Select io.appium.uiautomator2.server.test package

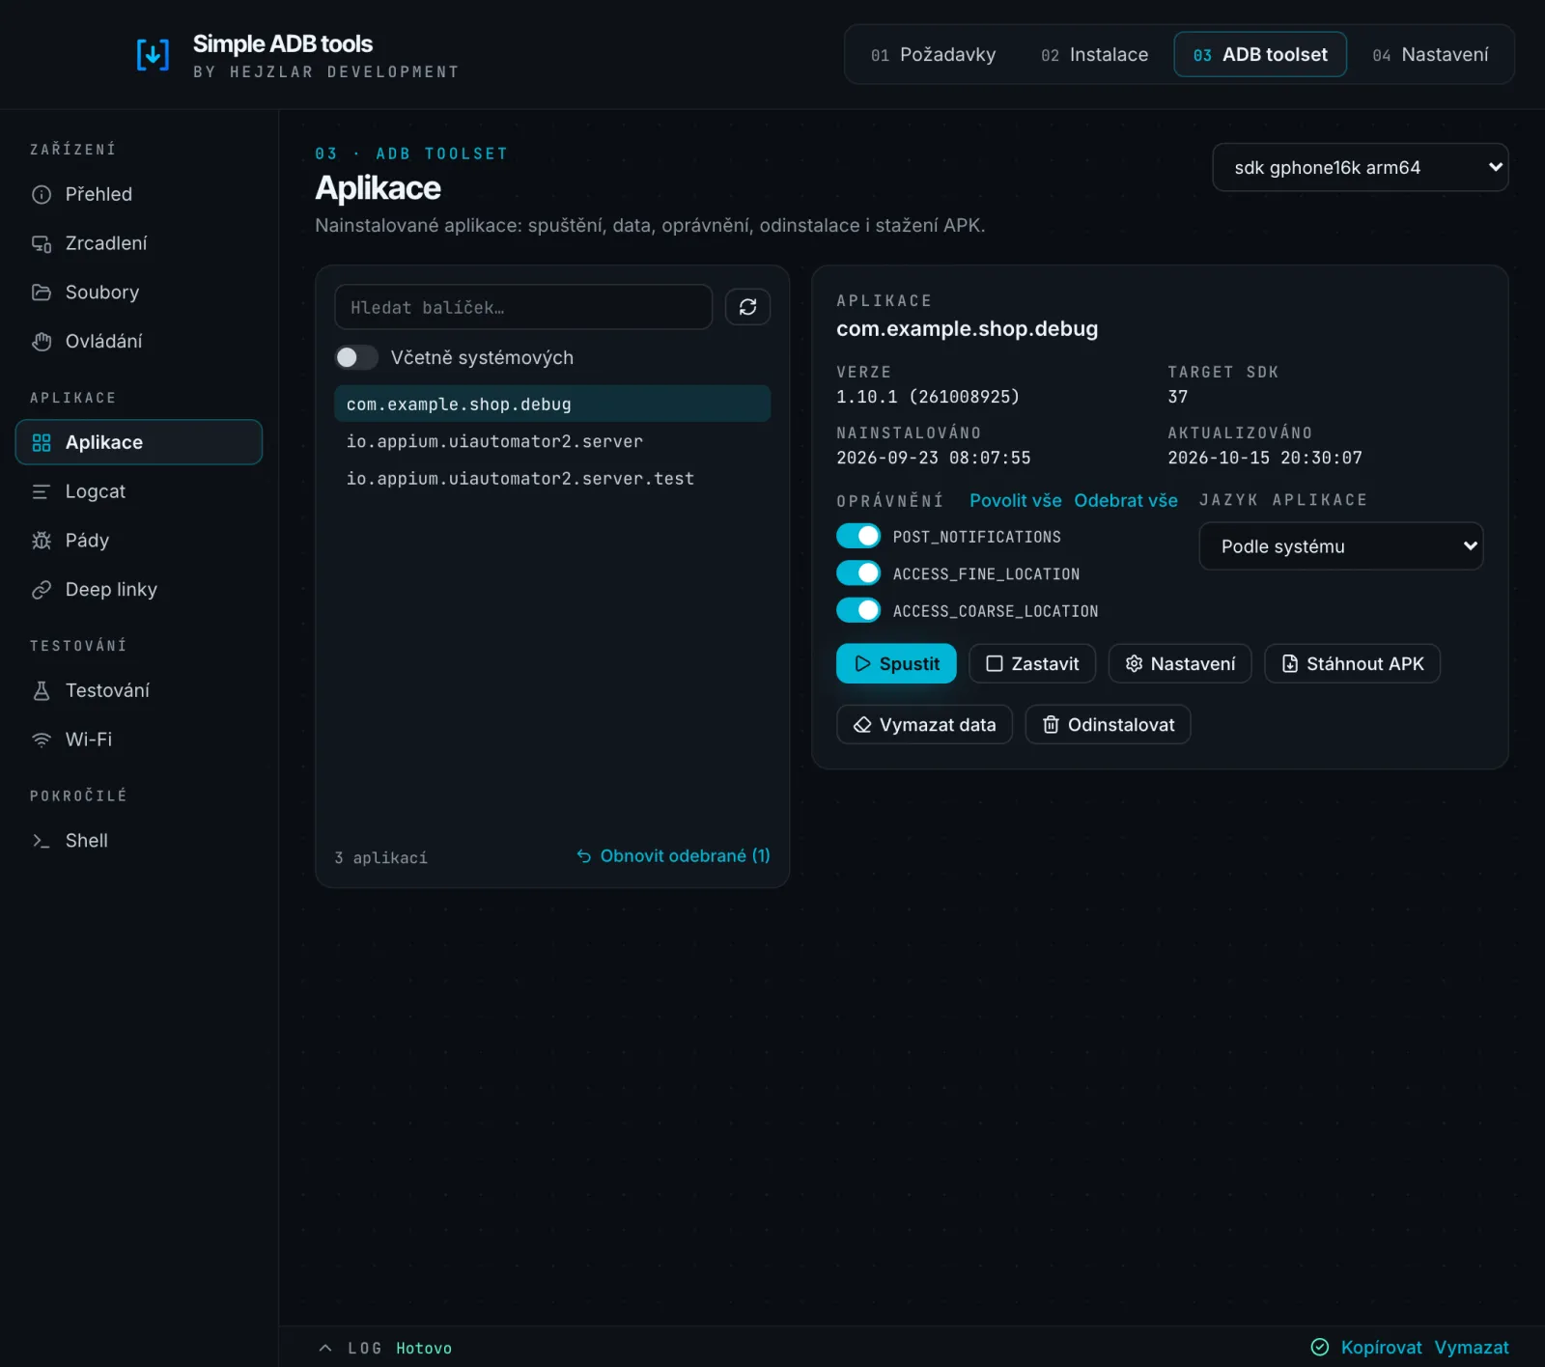(x=552, y=479)
